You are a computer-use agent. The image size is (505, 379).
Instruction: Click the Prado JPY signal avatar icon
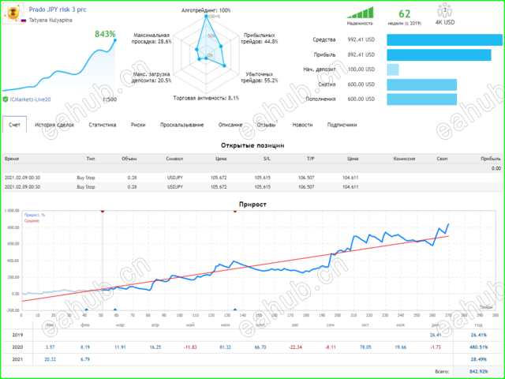click(x=13, y=13)
